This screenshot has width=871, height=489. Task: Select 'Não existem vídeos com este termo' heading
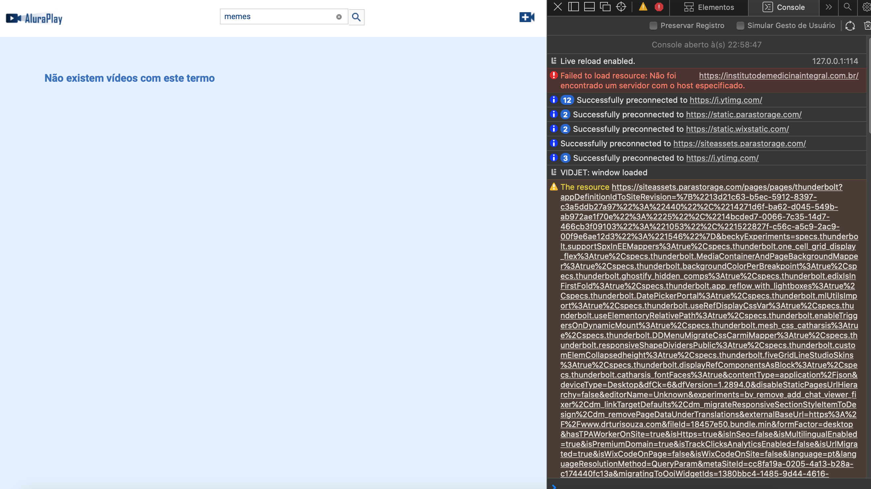pyautogui.click(x=130, y=78)
